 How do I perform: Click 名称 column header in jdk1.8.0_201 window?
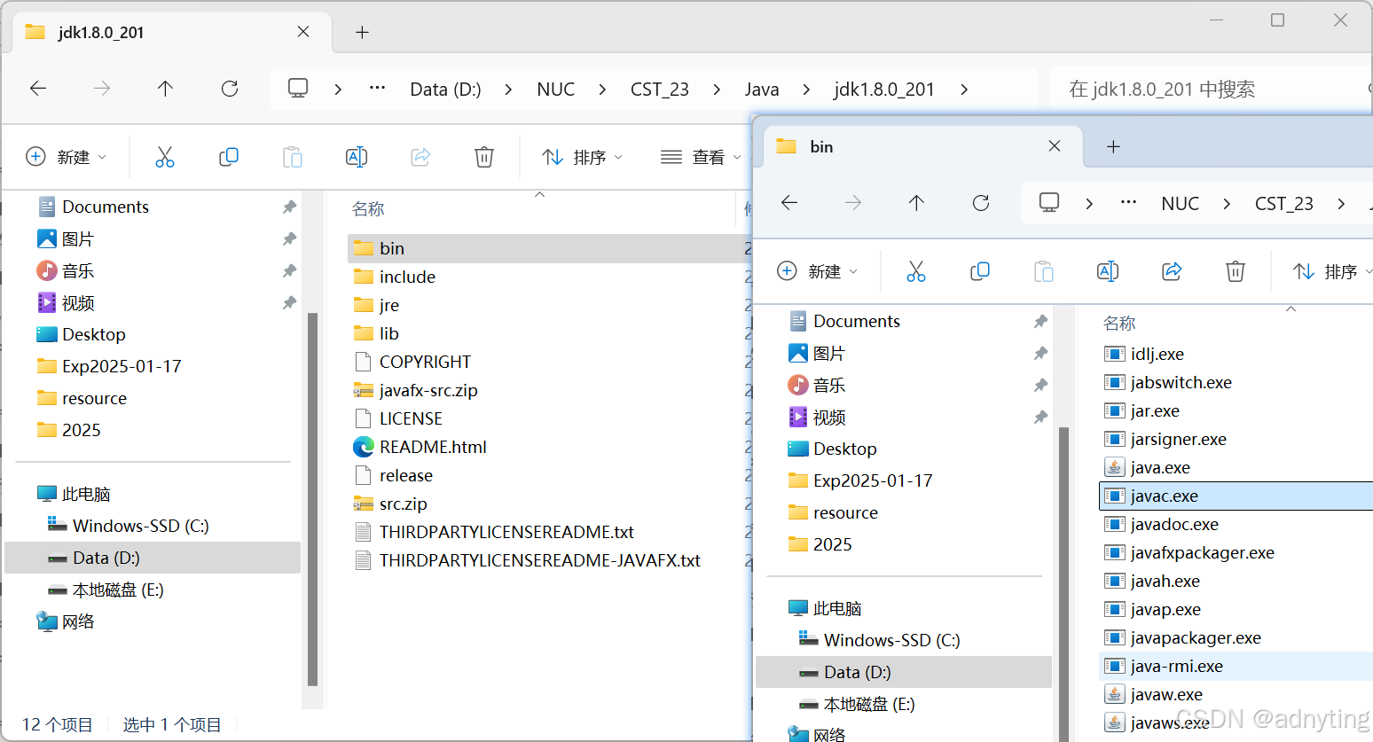[x=368, y=209]
